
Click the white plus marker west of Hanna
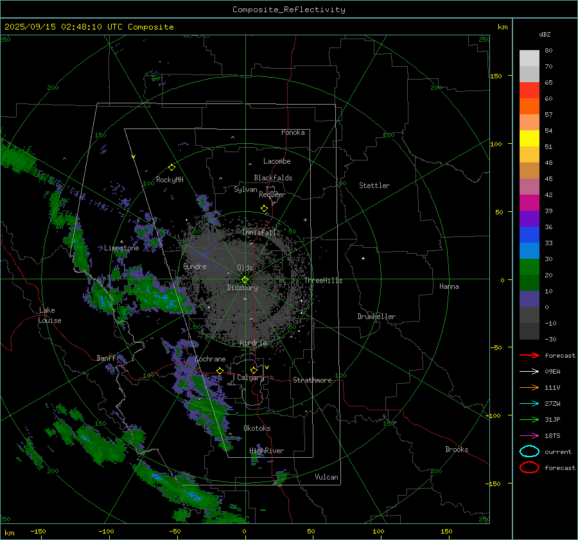[363, 258]
